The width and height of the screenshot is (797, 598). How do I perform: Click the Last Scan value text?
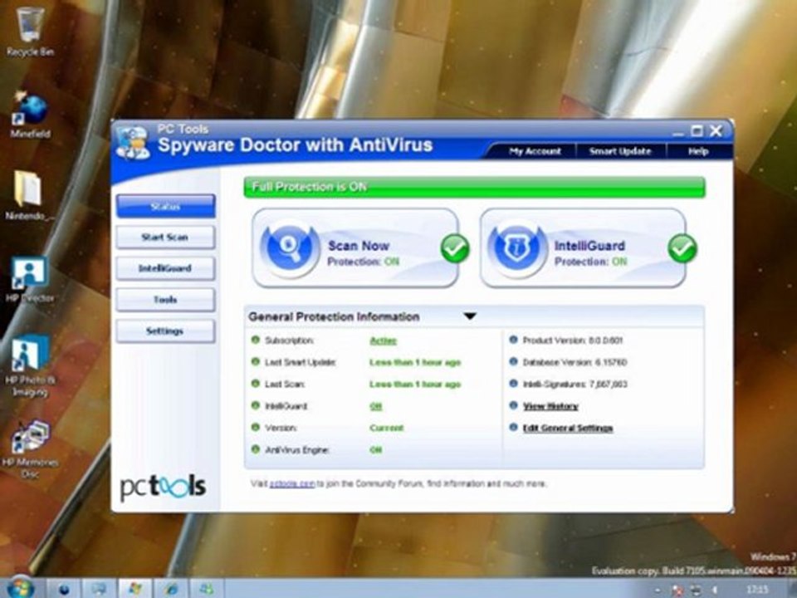click(415, 384)
